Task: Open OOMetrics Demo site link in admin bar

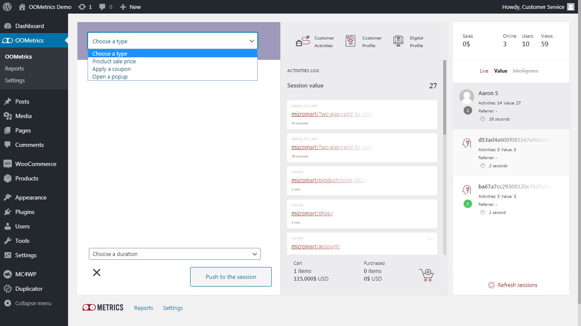Action: pyautogui.click(x=45, y=7)
